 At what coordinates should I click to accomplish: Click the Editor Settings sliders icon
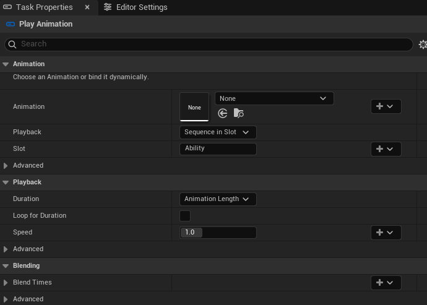[x=108, y=7]
